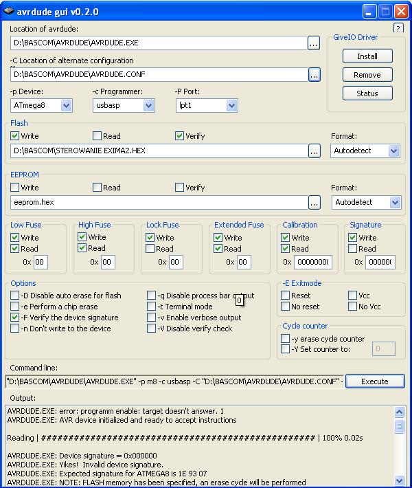
Task: Browse for alternate configuration file
Action: 314,74
